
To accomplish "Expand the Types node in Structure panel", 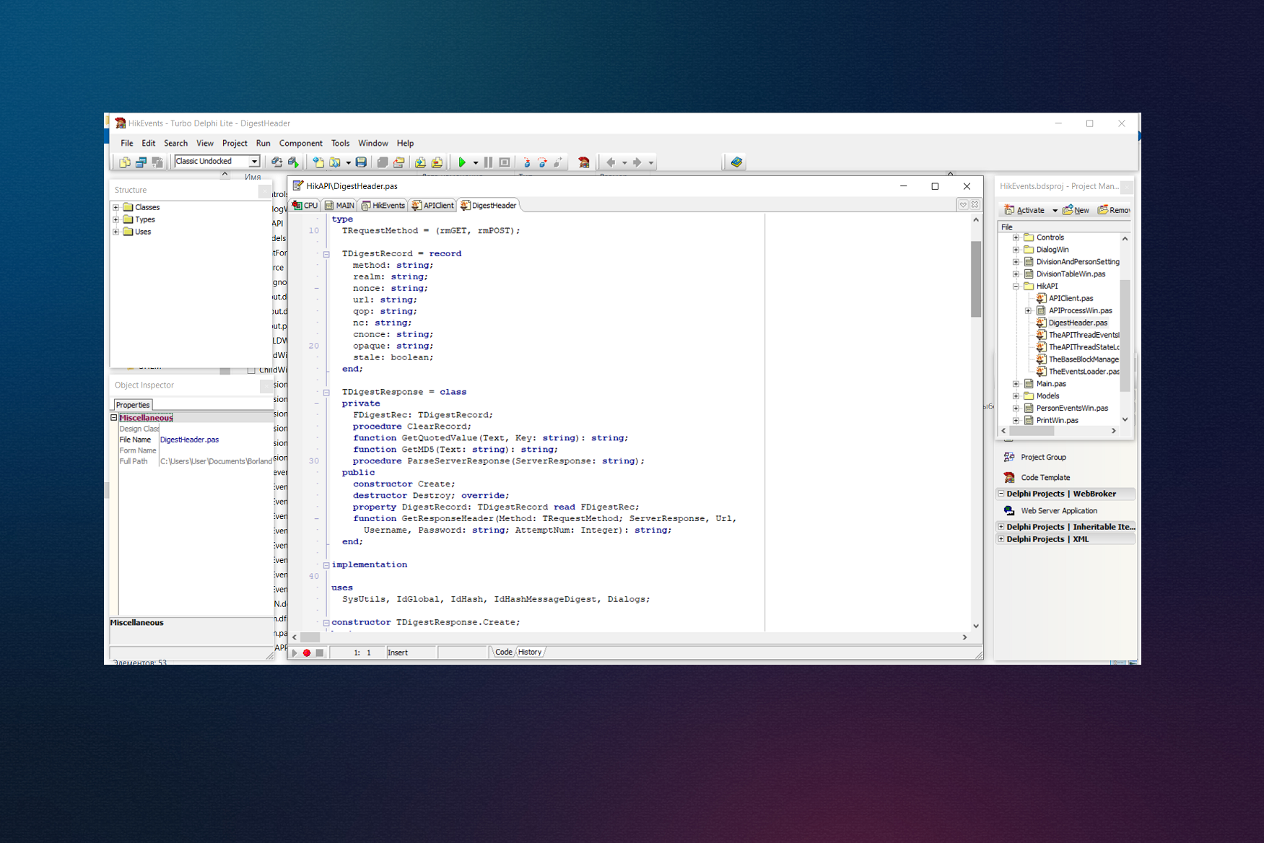I will (115, 219).
